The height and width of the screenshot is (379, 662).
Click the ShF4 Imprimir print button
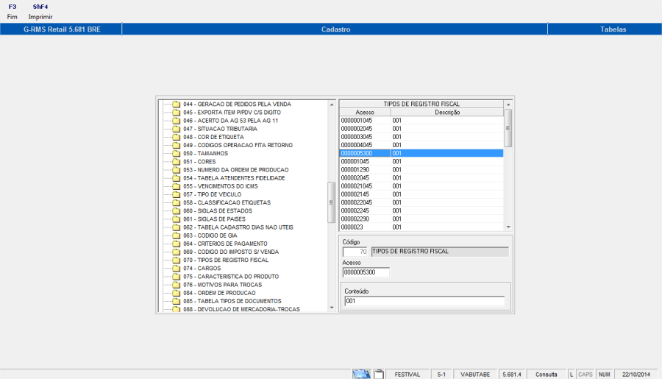[x=40, y=12]
